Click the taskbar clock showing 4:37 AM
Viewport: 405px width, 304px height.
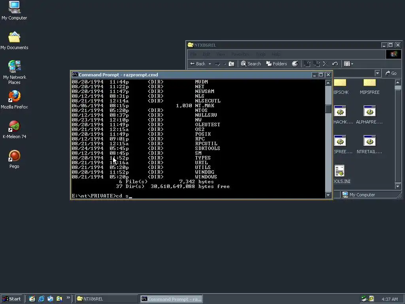click(x=390, y=299)
